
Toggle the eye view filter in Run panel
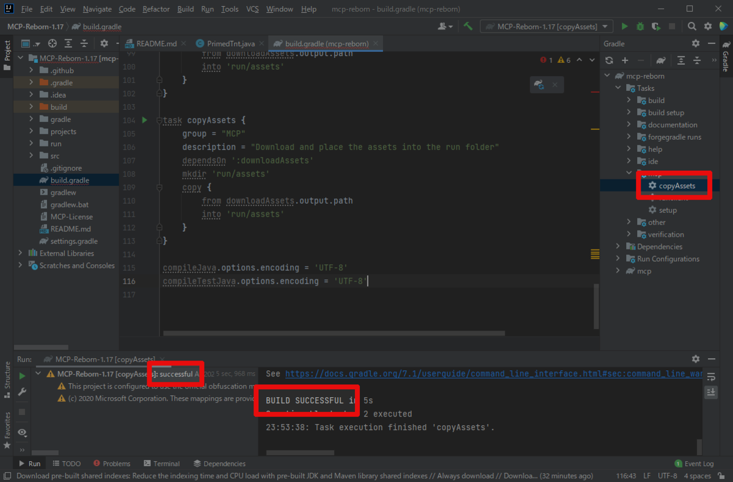22,433
